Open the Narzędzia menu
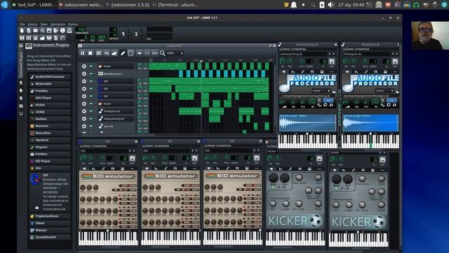 (x=58, y=25)
